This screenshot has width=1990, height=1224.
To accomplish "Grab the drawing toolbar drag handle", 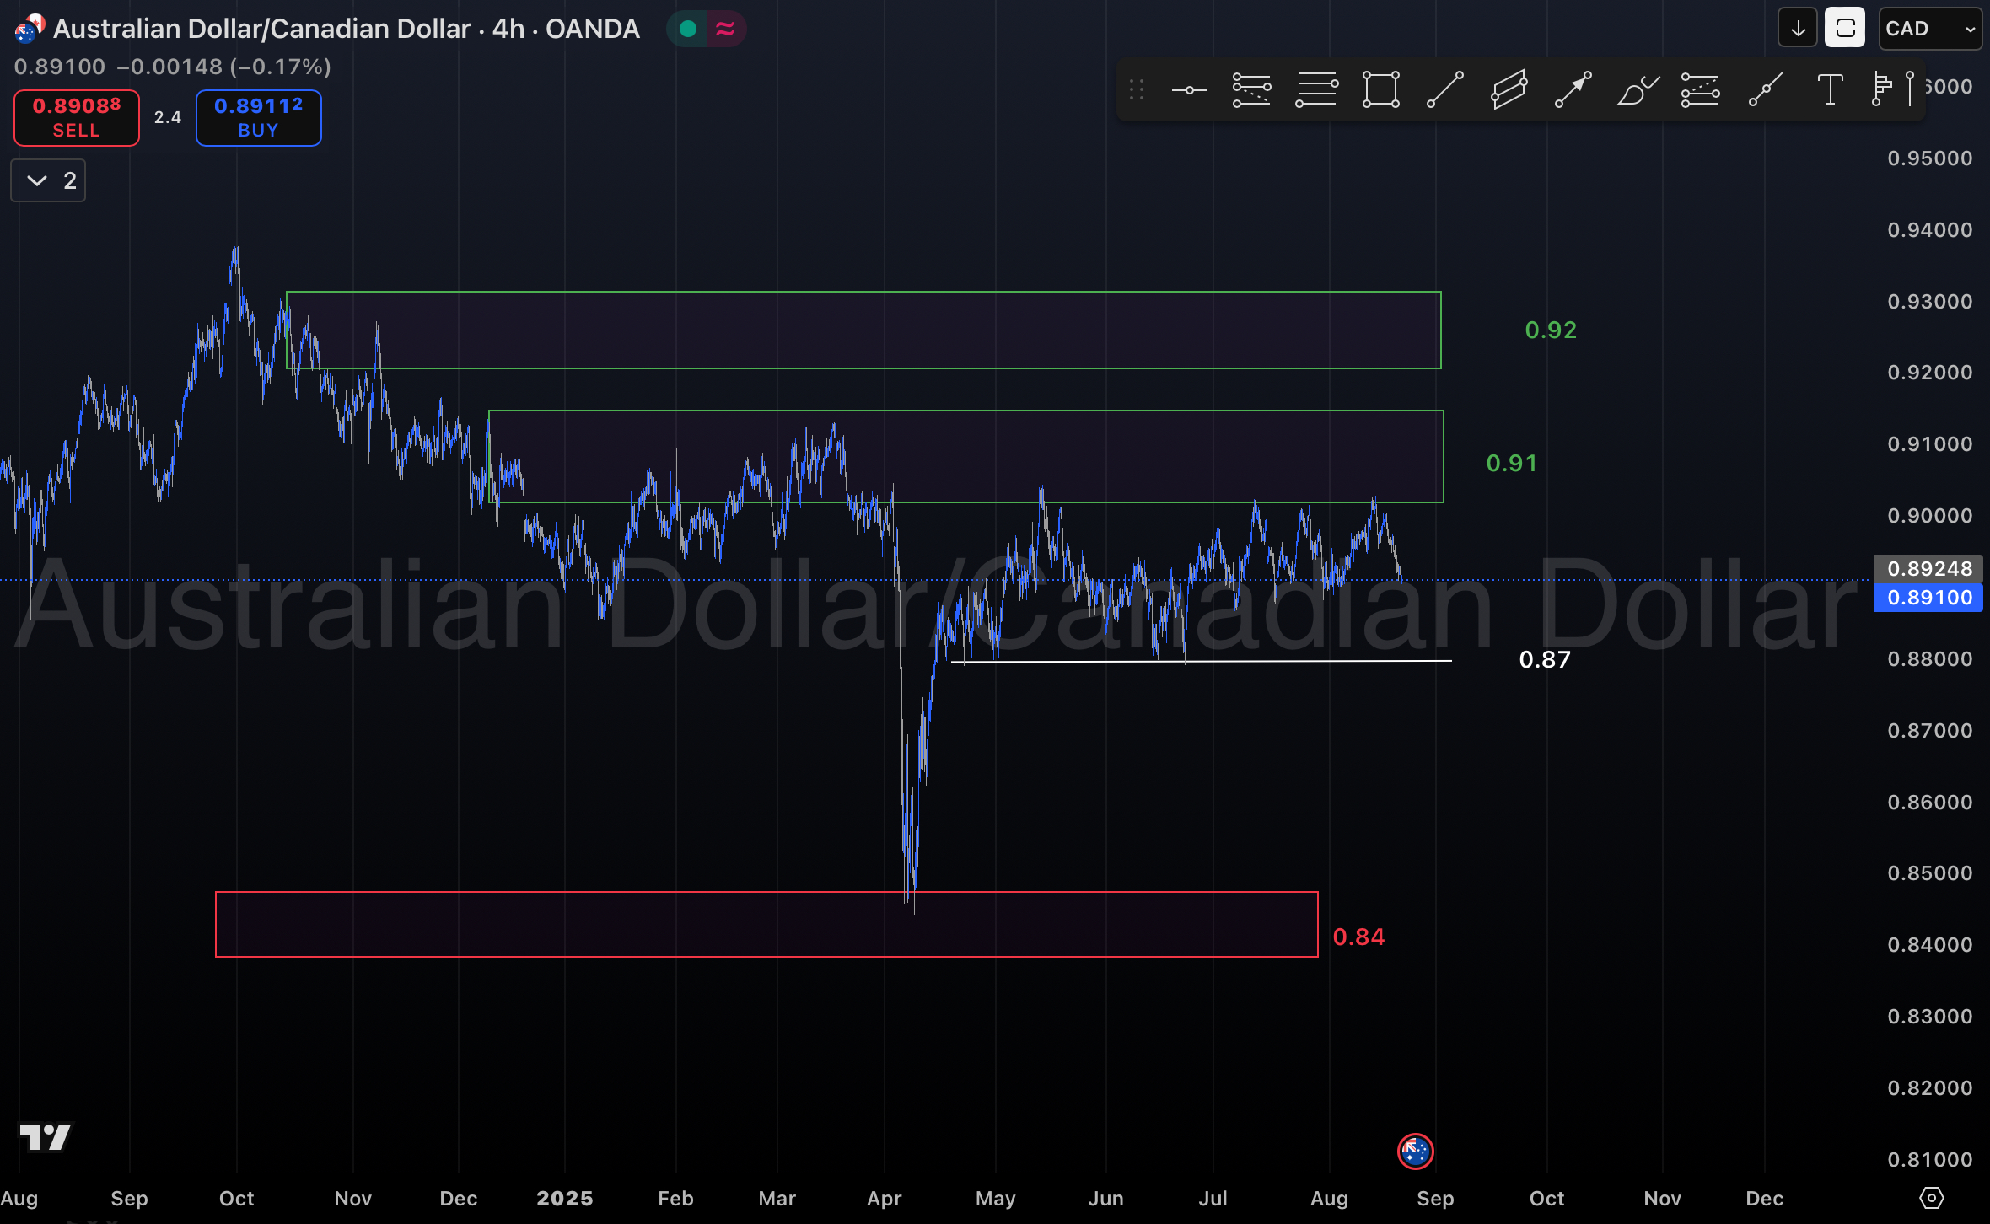I will pos(1137,90).
